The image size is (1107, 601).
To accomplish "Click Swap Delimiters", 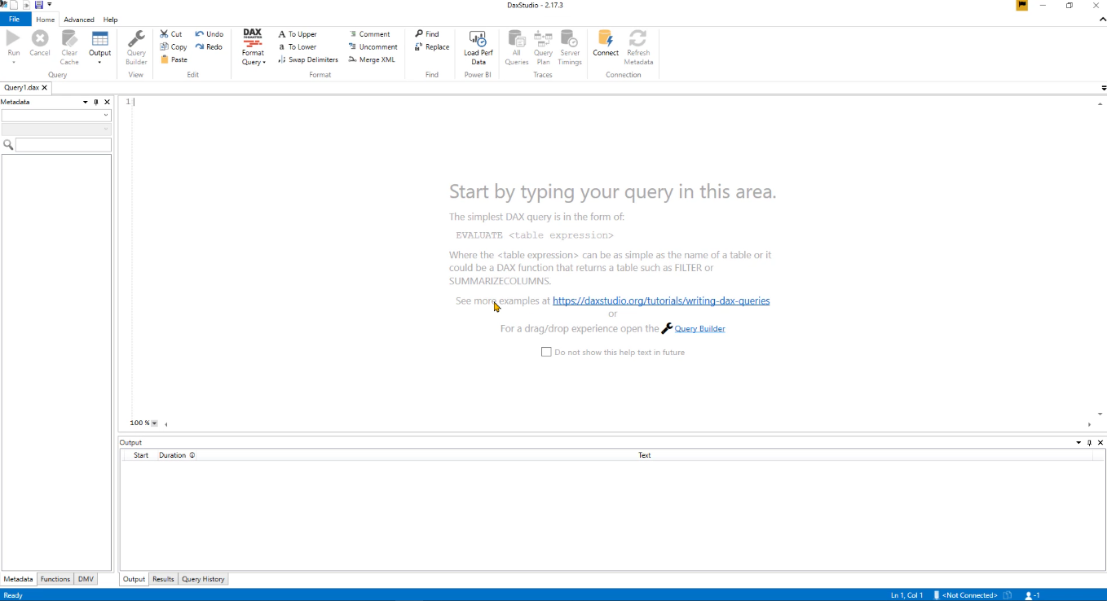I will point(308,59).
